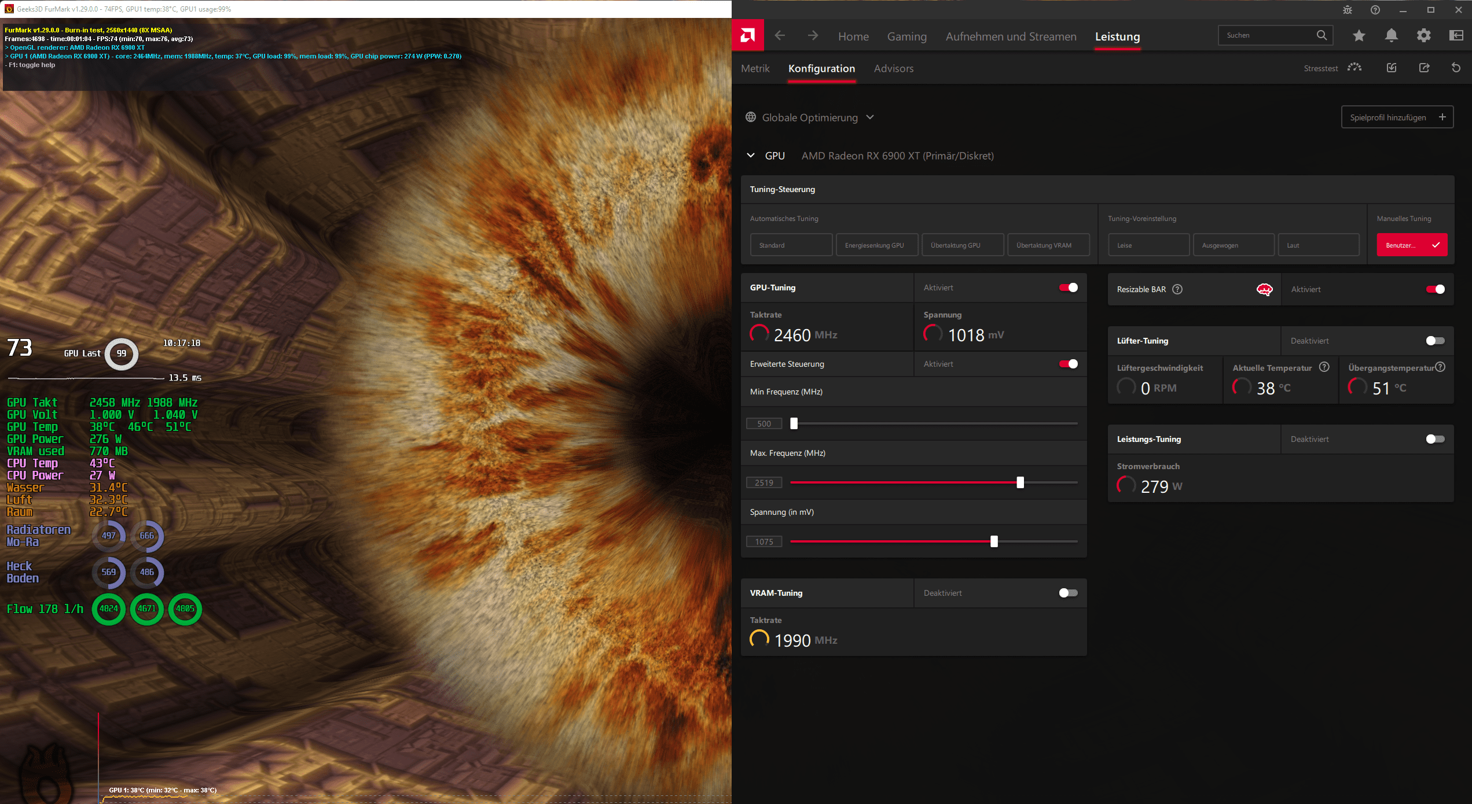Open the Gaming tab

(906, 36)
